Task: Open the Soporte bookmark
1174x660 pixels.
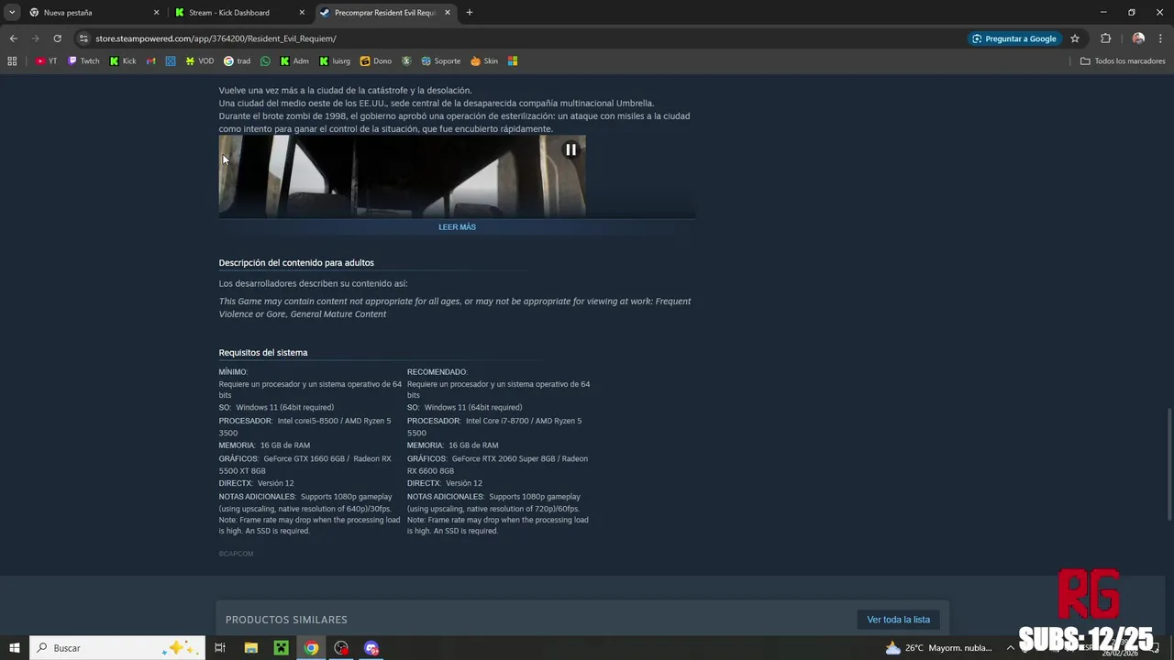Action: [441, 61]
